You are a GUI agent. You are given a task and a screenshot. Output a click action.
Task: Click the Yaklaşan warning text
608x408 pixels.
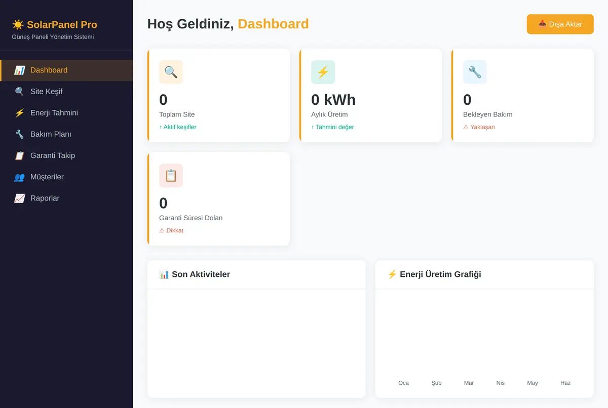click(479, 127)
